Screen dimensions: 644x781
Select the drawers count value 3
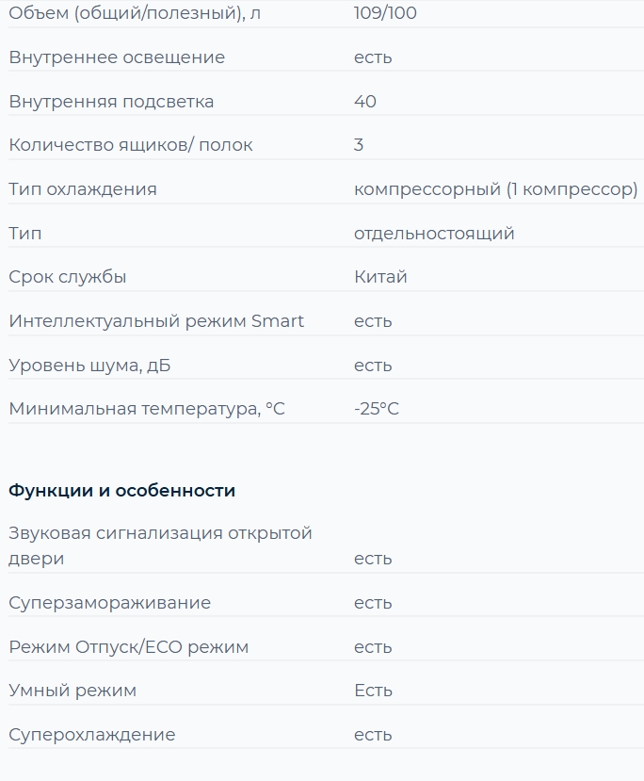[359, 145]
